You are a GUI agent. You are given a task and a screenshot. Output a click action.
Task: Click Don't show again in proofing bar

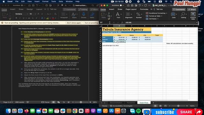[x=74, y=23]
